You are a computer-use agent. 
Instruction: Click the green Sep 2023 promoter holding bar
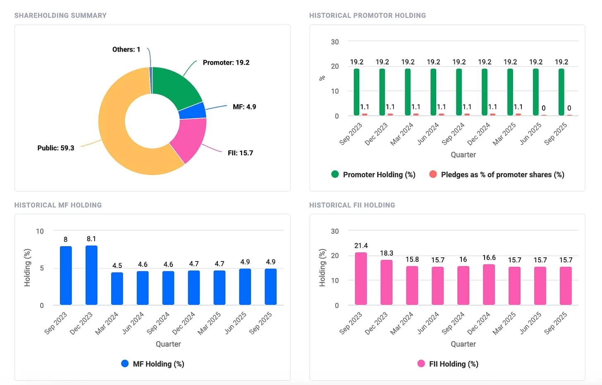[357, 92]
